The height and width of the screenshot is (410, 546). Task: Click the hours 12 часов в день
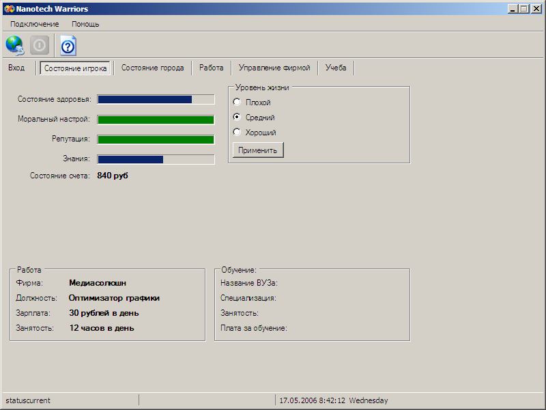pos(101,328)
